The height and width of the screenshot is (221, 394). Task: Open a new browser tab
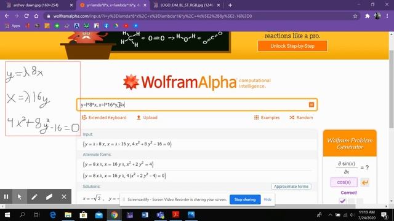(230, 5)
